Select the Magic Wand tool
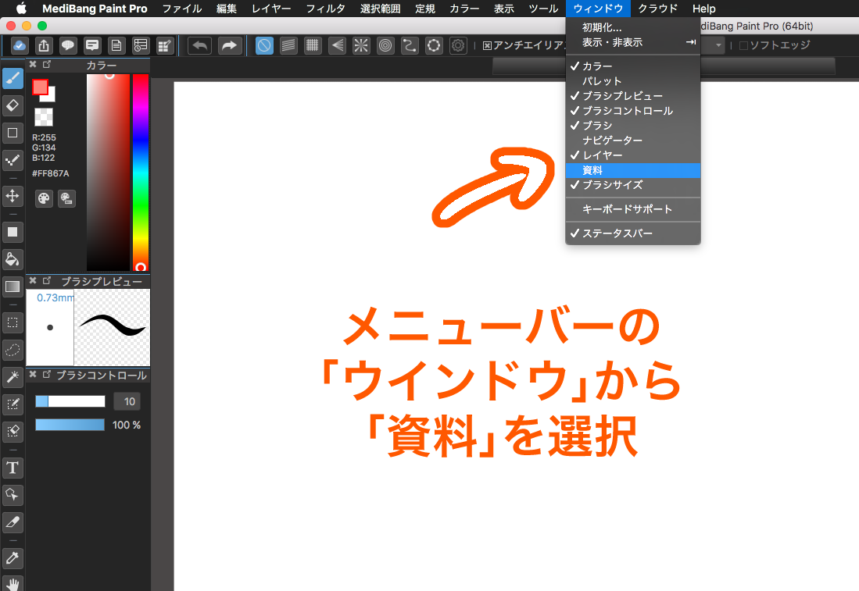Screen dimensions: 859x591 (x=13, y=377)
